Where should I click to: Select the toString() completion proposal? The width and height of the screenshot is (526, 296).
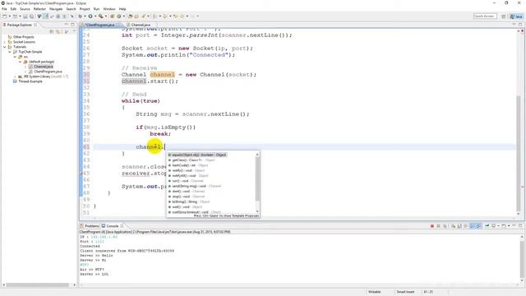[188, 201]
